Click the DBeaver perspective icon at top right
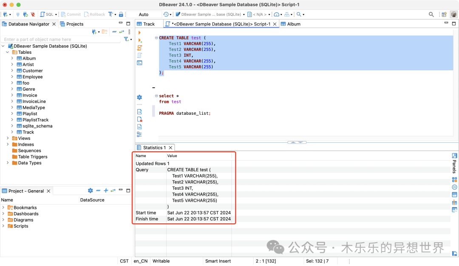 click(x=454, y=14)
